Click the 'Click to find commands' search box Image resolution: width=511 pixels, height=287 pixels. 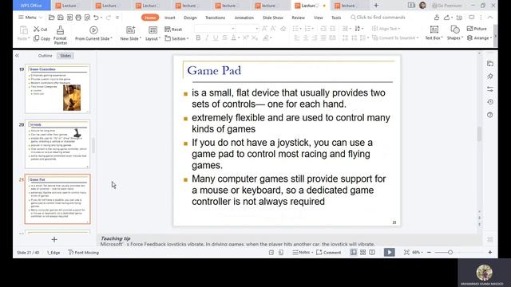point(378,18)
